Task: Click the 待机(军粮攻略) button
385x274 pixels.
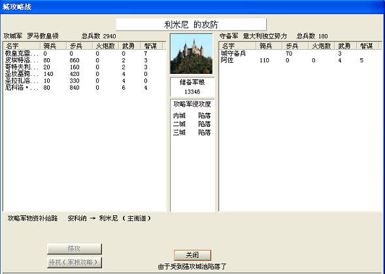Action: click(x=74, y=262)
